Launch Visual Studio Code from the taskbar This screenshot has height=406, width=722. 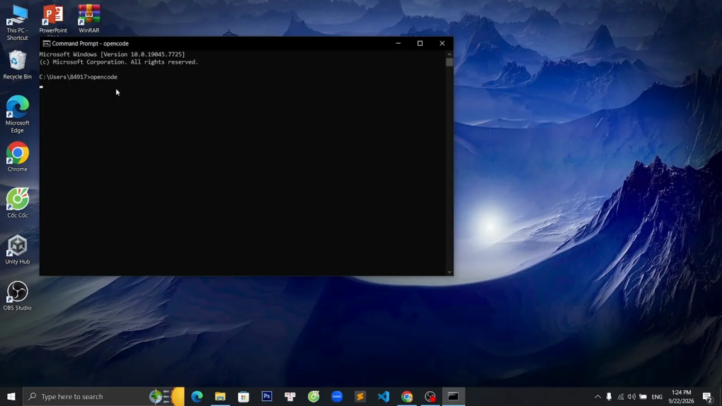384,397
